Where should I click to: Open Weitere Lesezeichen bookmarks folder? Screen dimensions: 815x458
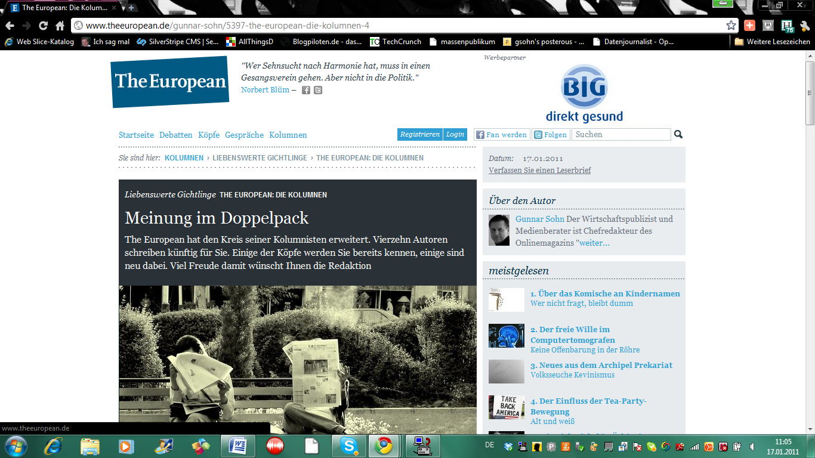pyautogui.click(x=772, y=42)
